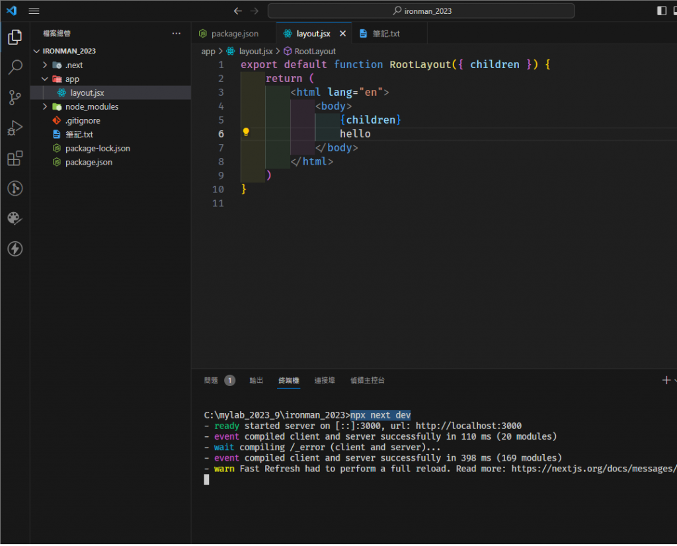The image size is (677, 546).
Task: Click the {children} expression on line 5
Action: (x=370, y=120)
